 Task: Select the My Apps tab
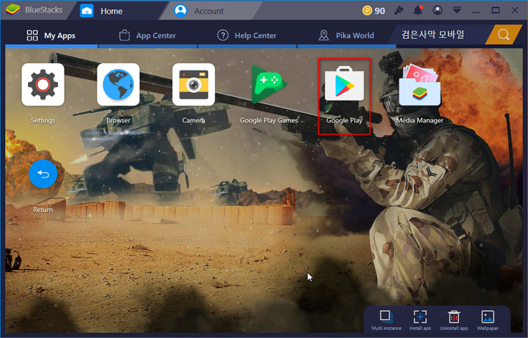51,35
